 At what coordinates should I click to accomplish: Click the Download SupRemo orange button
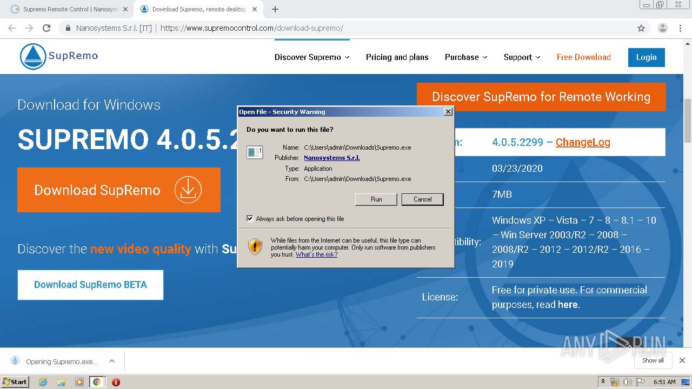click(x=119, y=190)
